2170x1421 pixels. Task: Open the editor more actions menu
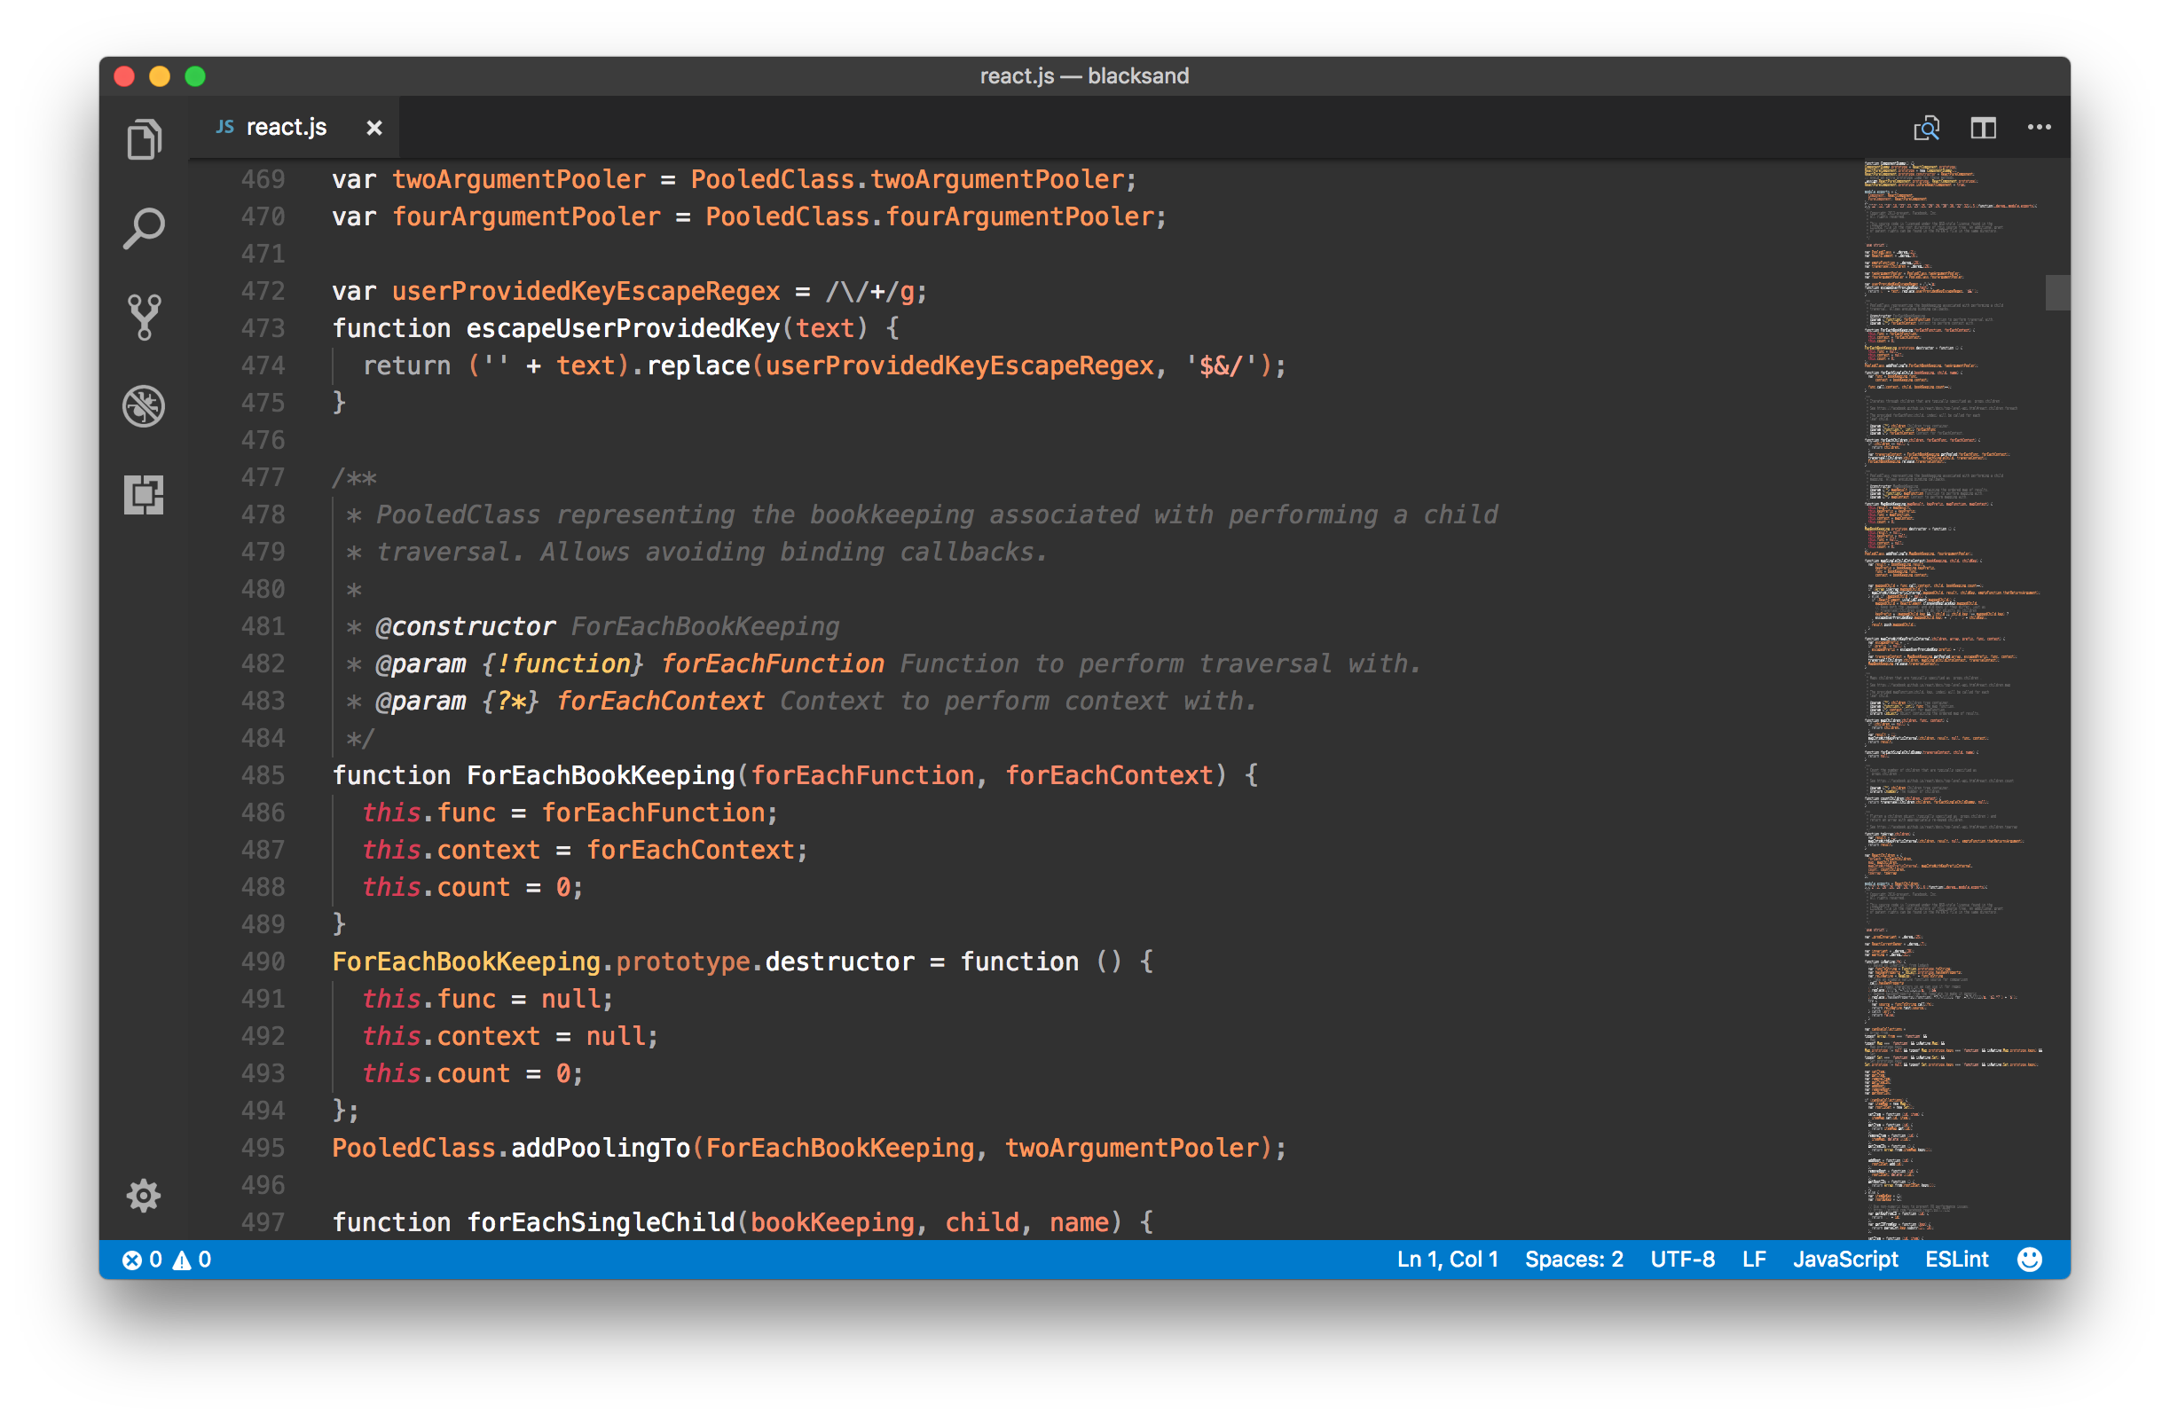point(2039,128)
